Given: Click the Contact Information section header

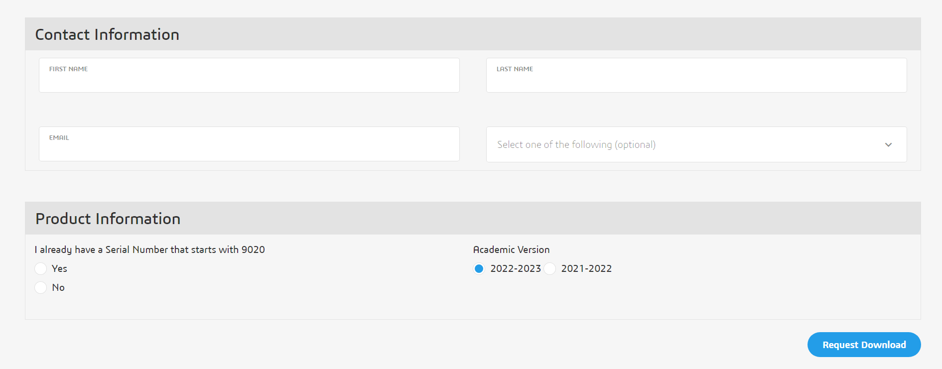Looking at the screenshot, I should [107, 34].
